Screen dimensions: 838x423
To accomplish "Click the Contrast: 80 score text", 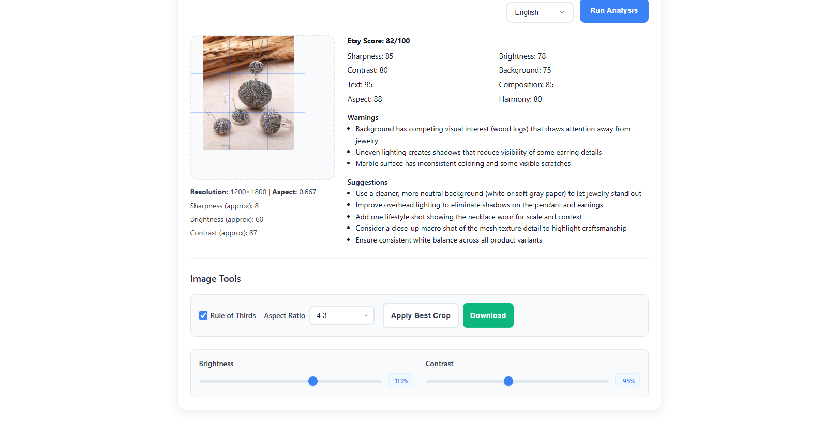I will tap(367, 70).
